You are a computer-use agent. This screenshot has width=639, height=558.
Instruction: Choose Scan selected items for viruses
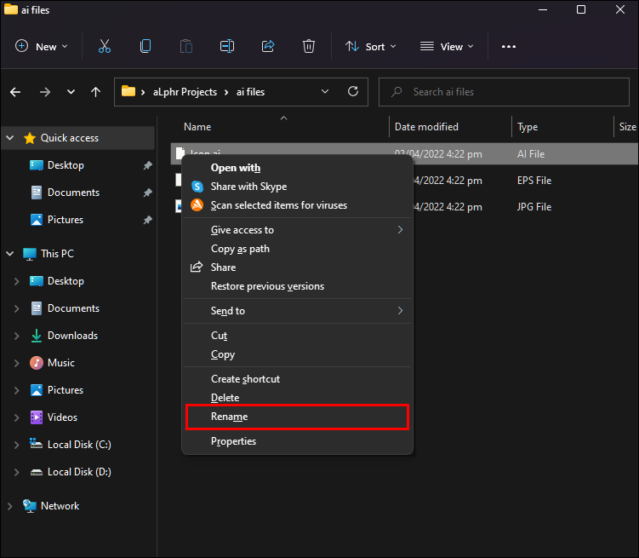278,205
